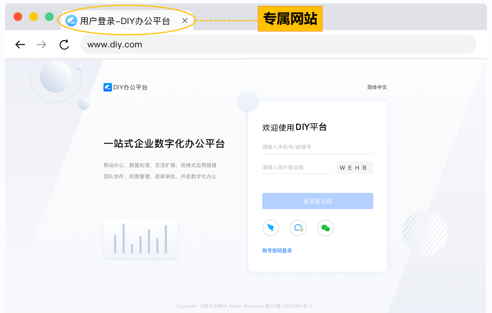Open the 简体中文 language selector

click(x=377, y=87)
